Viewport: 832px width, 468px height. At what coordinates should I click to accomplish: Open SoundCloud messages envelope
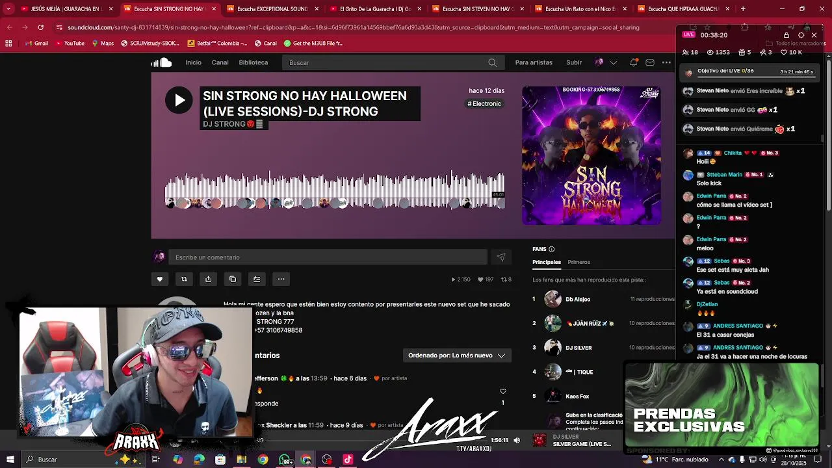click(x=650, y=62)
